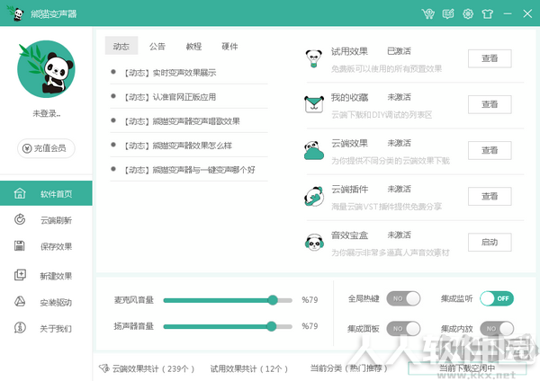Select 软件首页 home in sidebar
Screen dimensions: 540x381
coord(46,193)
